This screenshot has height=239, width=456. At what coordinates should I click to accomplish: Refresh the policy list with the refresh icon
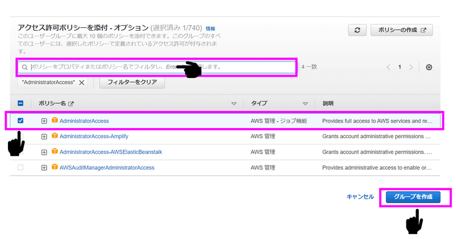pyautogui.click(x=357, y=30)
